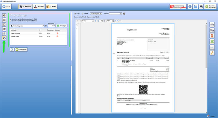The width and height of the screenshot is (218, 118).
Task: Go to first page in preview toolbar
Action: 78,21
